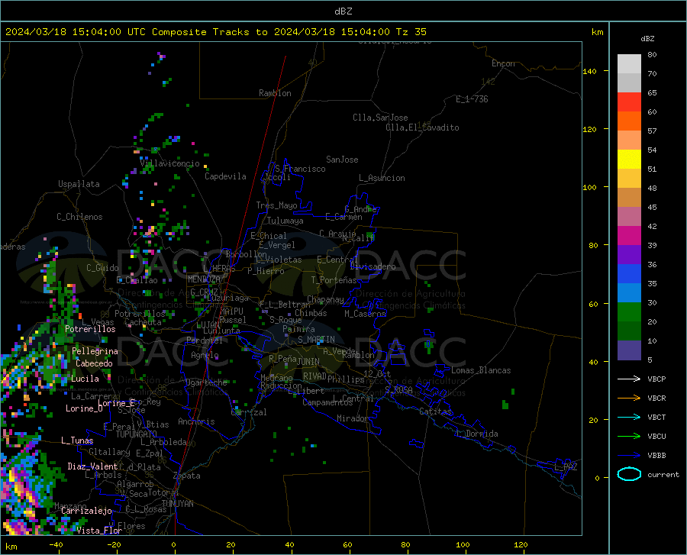Image resolution: width=687 pixels, height=555 pixels.
Task: Click the 'Carrizalejo' map label
Action: coord(86,511)
